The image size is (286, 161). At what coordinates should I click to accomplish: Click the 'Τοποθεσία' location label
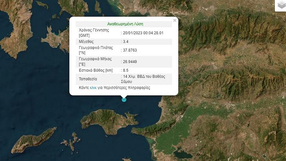tap(88, 79)
